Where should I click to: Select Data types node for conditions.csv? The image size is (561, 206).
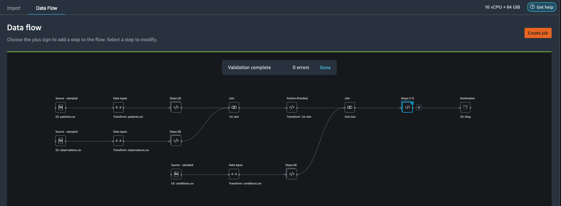(234, 174)
